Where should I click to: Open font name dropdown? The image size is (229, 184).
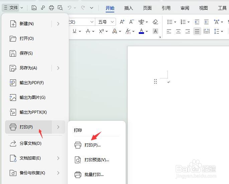pyautogui.click(x=92, y=22)
